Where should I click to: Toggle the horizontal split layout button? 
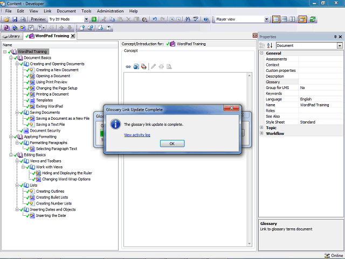pyautogui.click(x=284, y=19)
